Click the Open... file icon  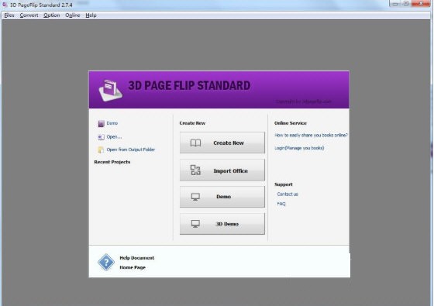coord(101,137)
